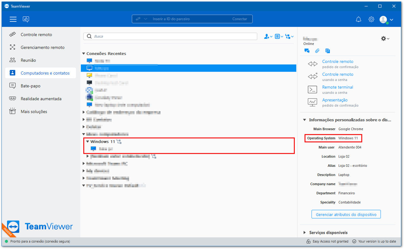404x249 pixels.
Task: Open the profile avatar menu
Action: click(386, 20)
